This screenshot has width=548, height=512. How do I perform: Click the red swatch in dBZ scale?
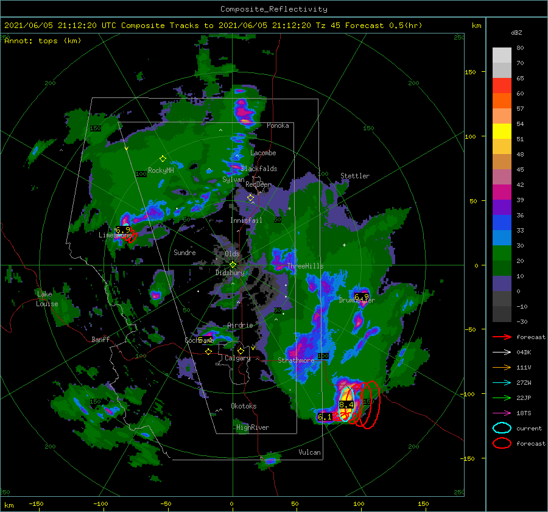[x=502, y=86]
